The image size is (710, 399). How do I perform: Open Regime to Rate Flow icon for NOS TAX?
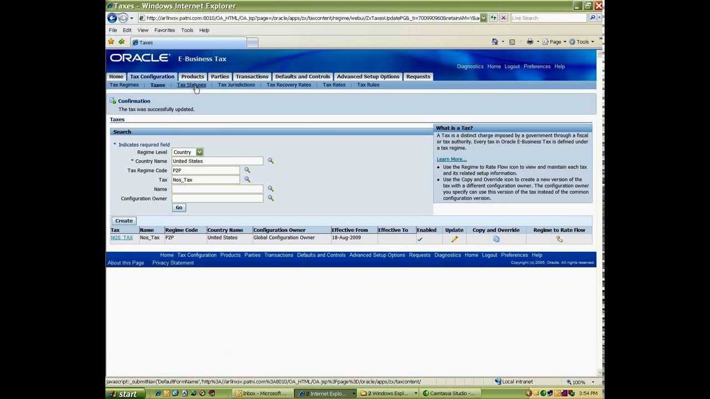(559, 239)
